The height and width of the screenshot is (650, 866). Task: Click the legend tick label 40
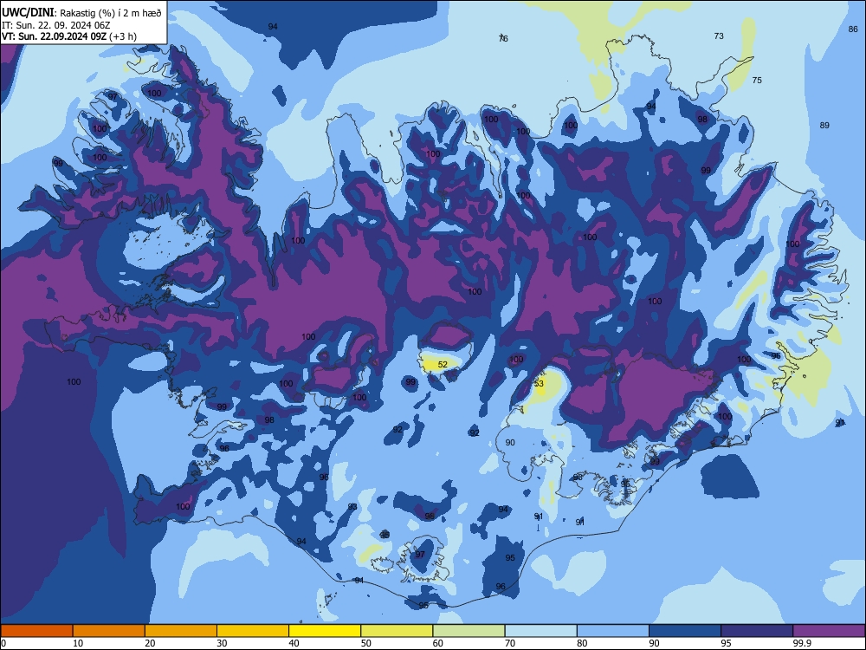[294, 643]
